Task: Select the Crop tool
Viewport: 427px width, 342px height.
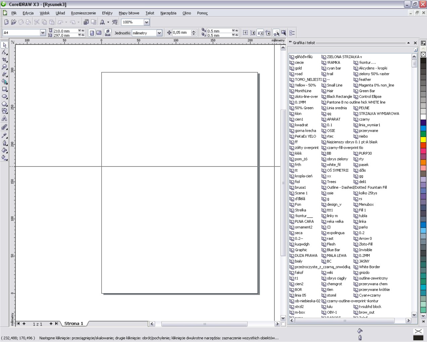Action: point(5,60)
